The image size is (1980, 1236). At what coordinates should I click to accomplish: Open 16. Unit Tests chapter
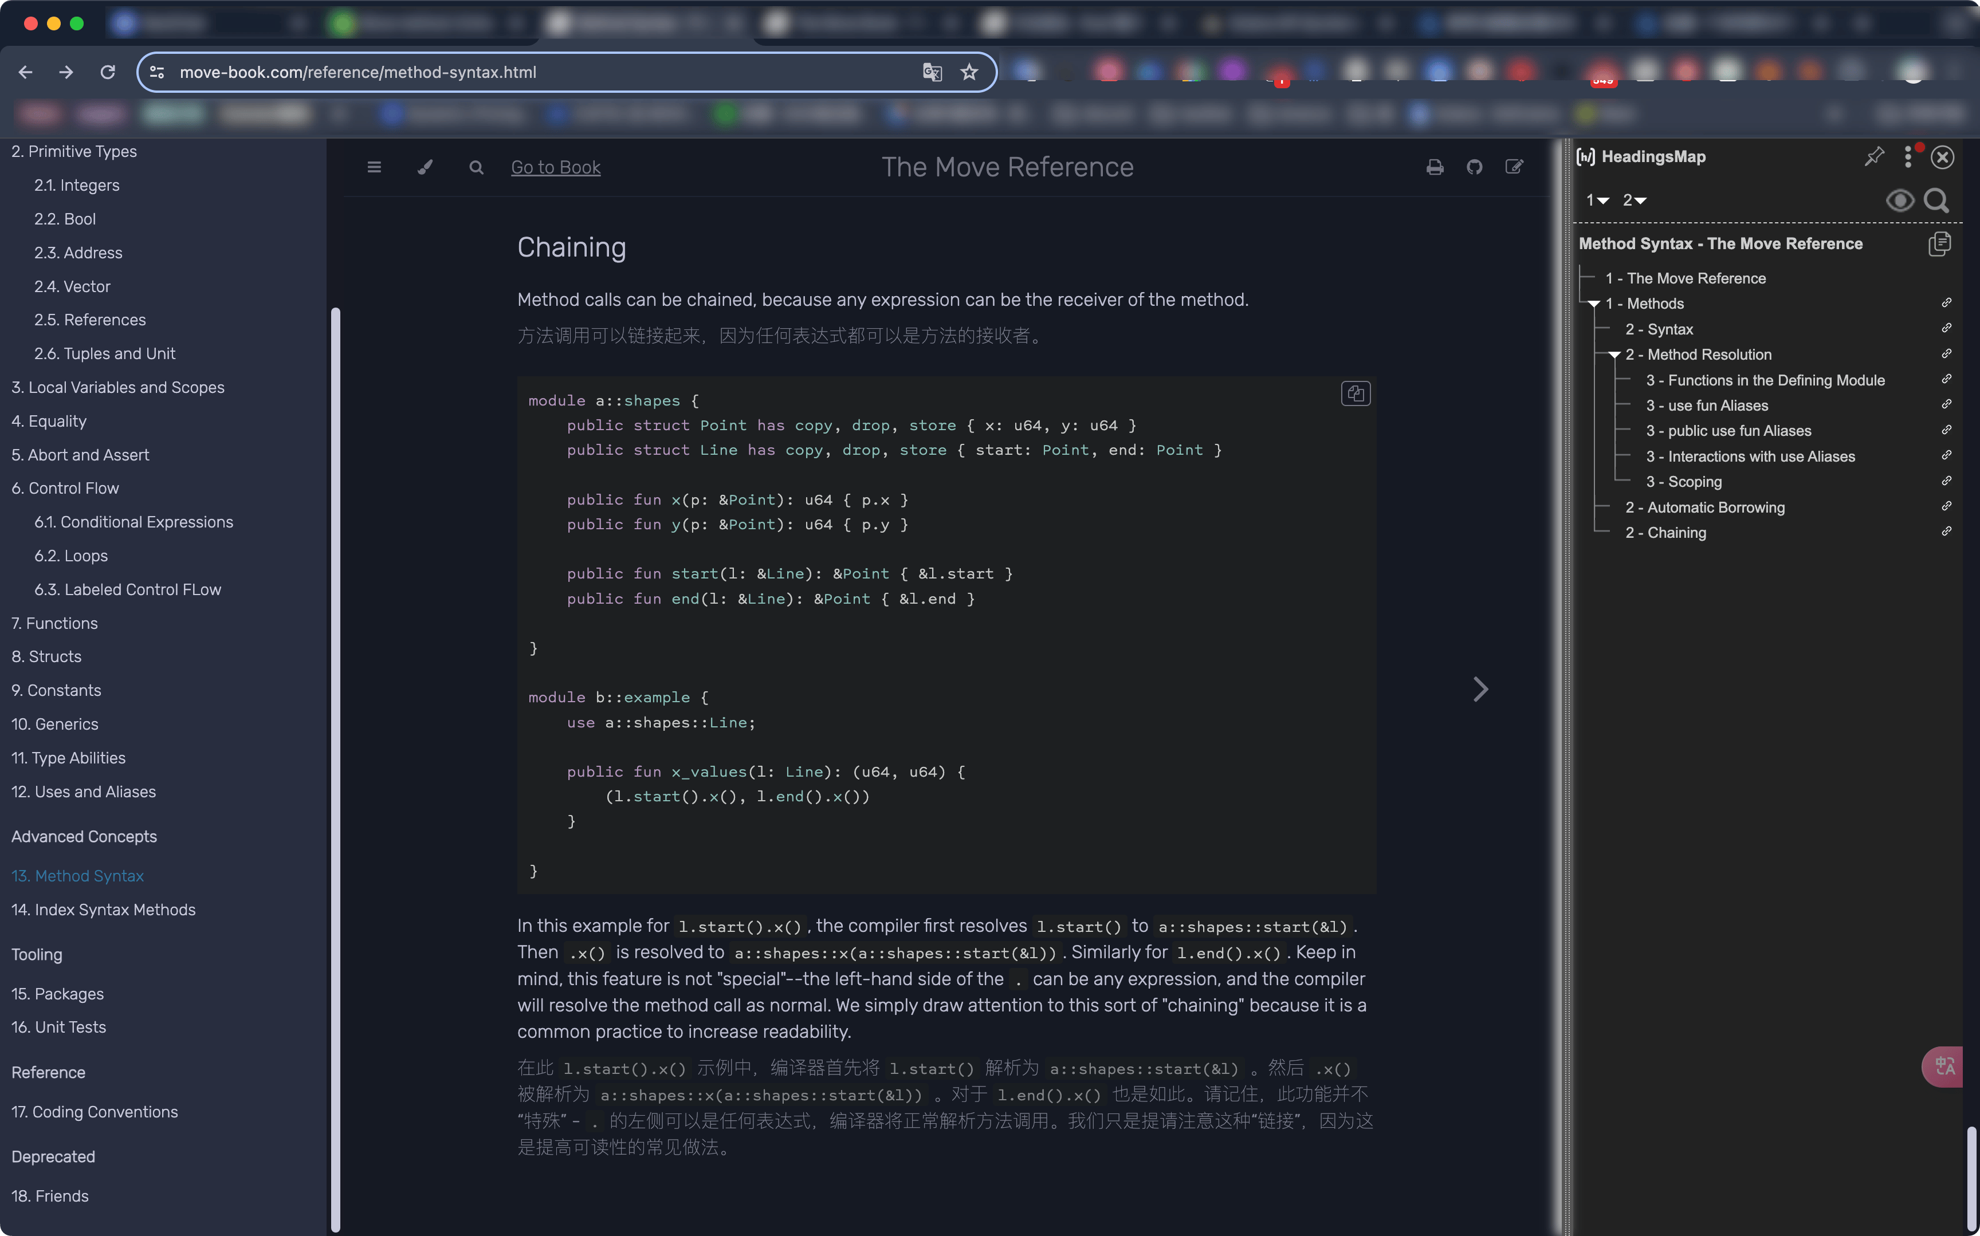click(x=59, y=1028)
